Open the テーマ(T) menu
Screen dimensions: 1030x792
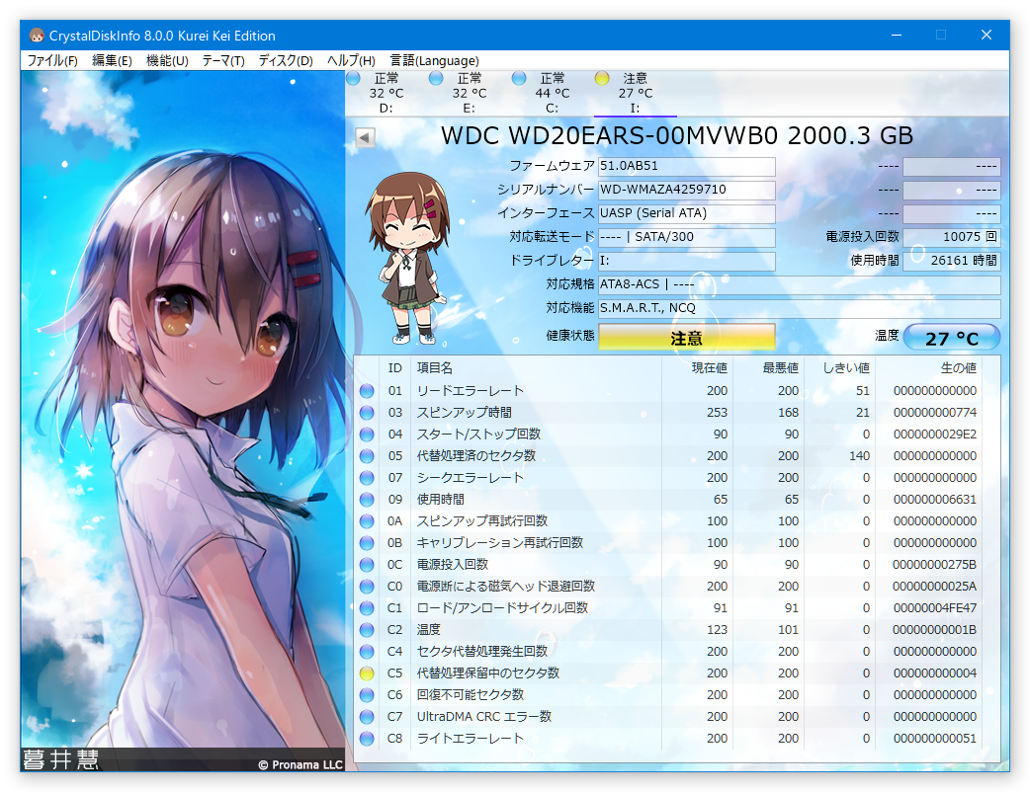tap(223, 61)
